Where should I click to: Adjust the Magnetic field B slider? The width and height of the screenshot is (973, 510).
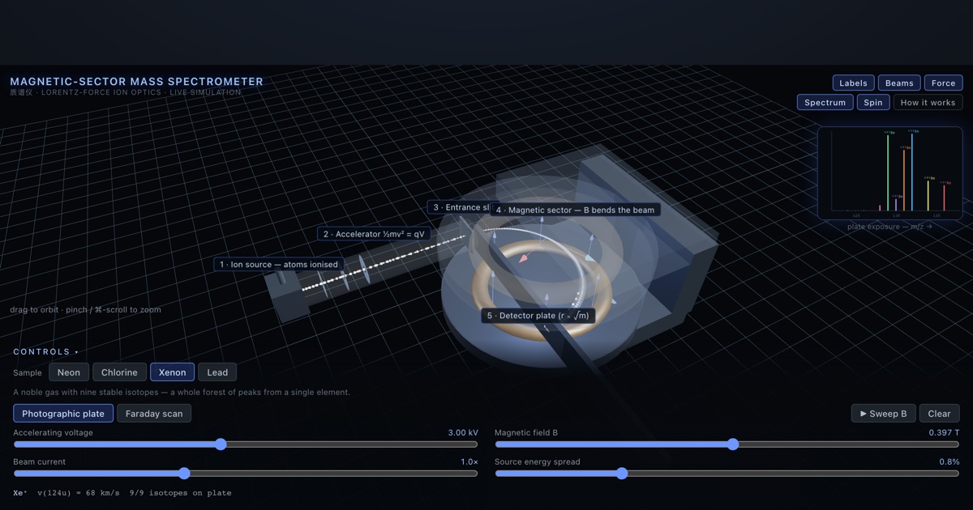[x=727, y=444]
